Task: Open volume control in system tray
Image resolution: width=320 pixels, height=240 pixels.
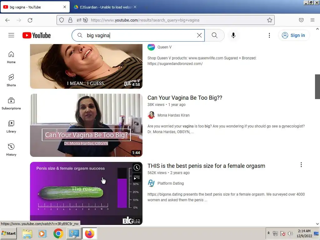Action: click(x=290, y=233)
